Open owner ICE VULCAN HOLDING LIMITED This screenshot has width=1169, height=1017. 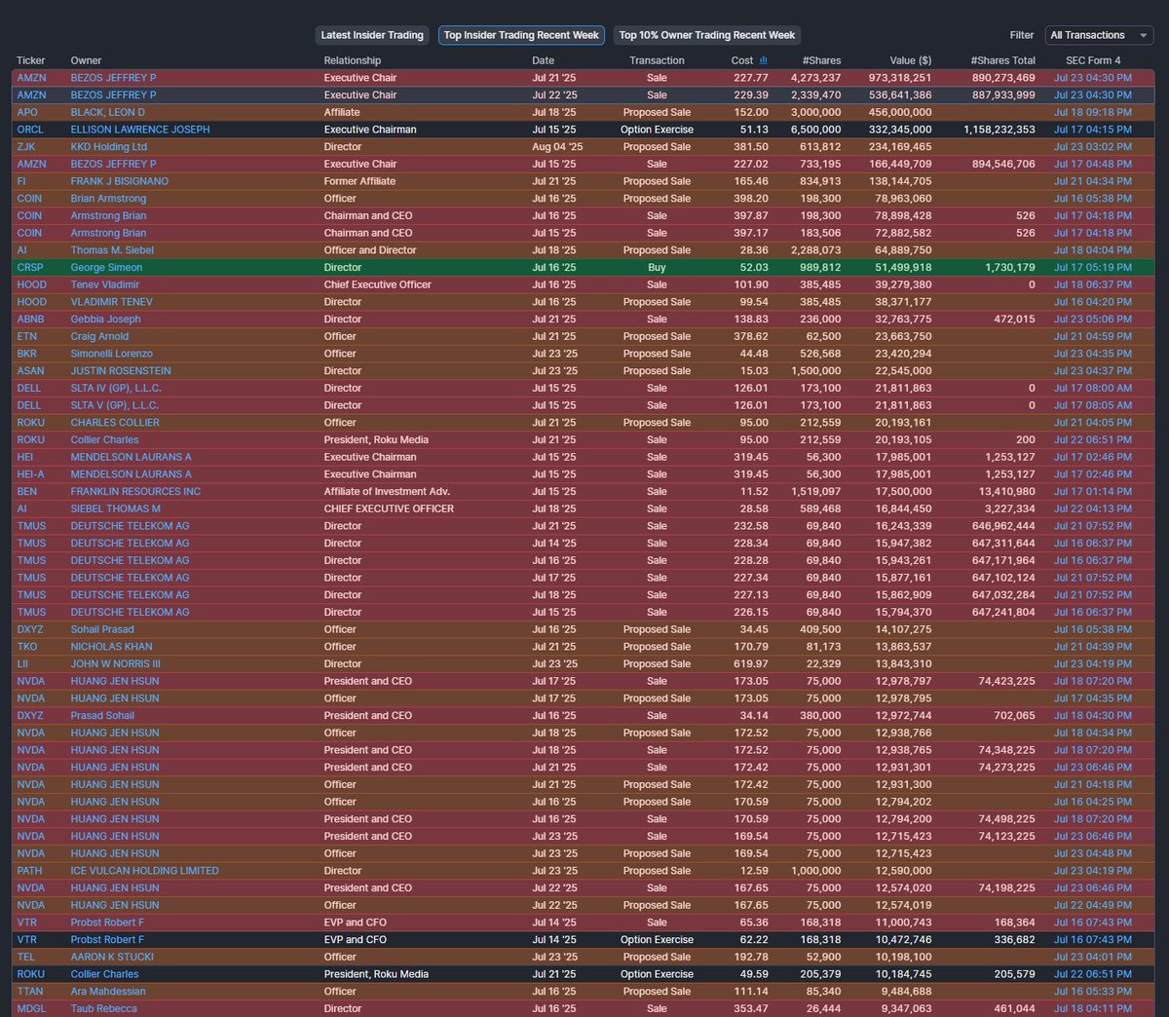(144, 871)
